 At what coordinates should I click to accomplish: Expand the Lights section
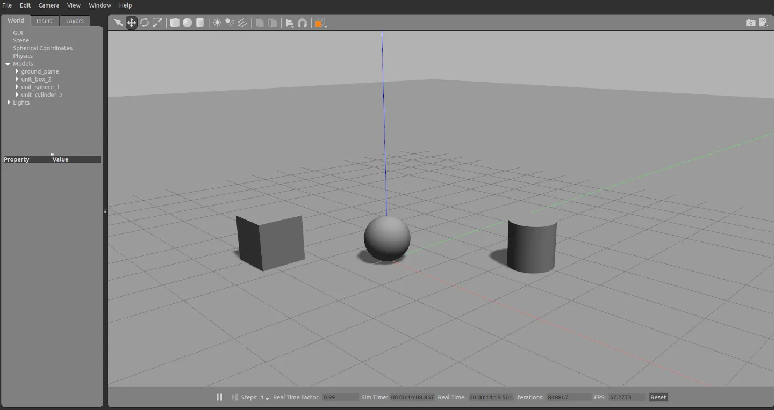(x=8, y=102)
